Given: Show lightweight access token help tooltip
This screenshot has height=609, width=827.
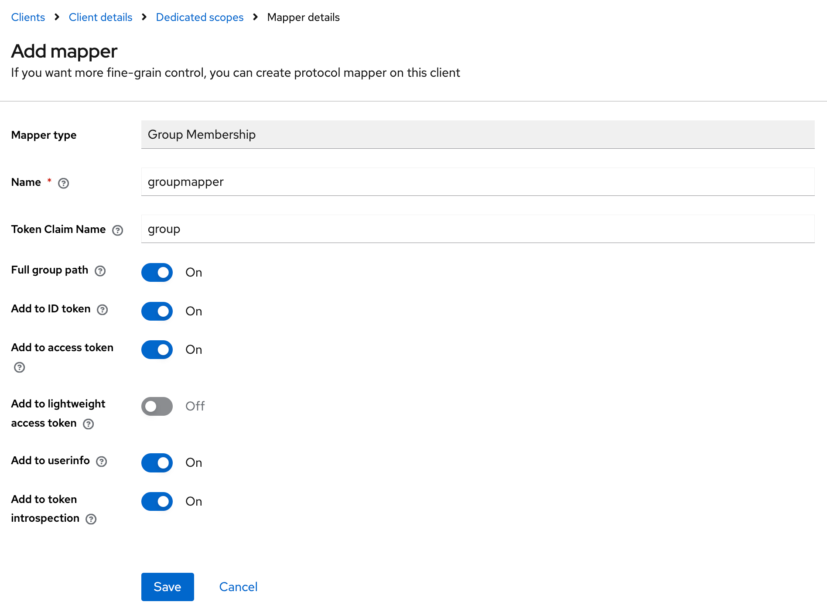Looking at the screenshot, I should point(89,424).
